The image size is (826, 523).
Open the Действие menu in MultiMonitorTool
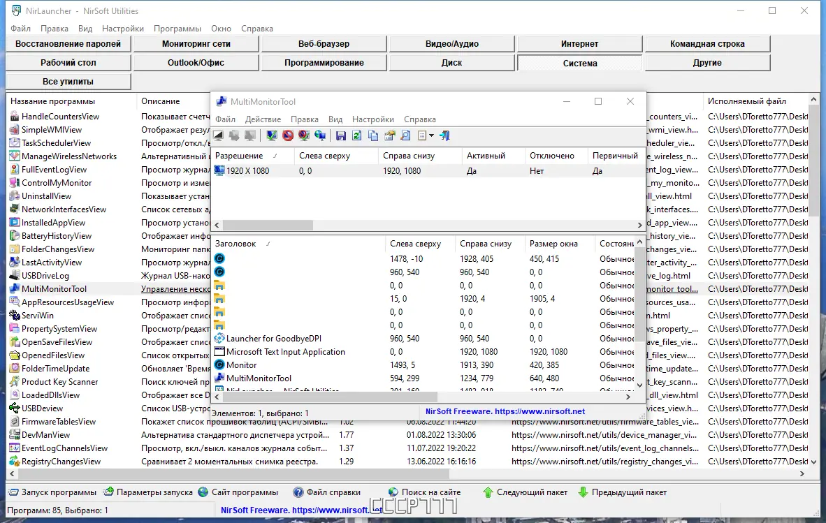click(x=263, y=119)
